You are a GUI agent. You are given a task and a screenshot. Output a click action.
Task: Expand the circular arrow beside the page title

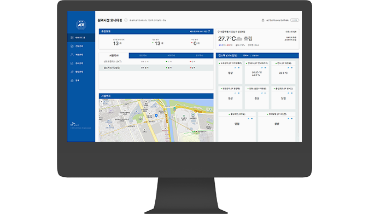tap(126, 20)
